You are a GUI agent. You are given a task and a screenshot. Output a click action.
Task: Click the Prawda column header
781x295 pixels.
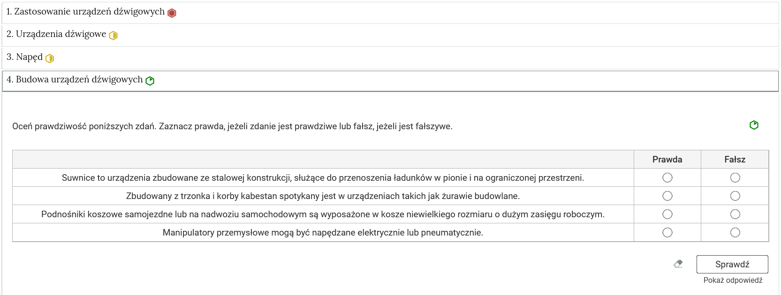click(667, 159)
